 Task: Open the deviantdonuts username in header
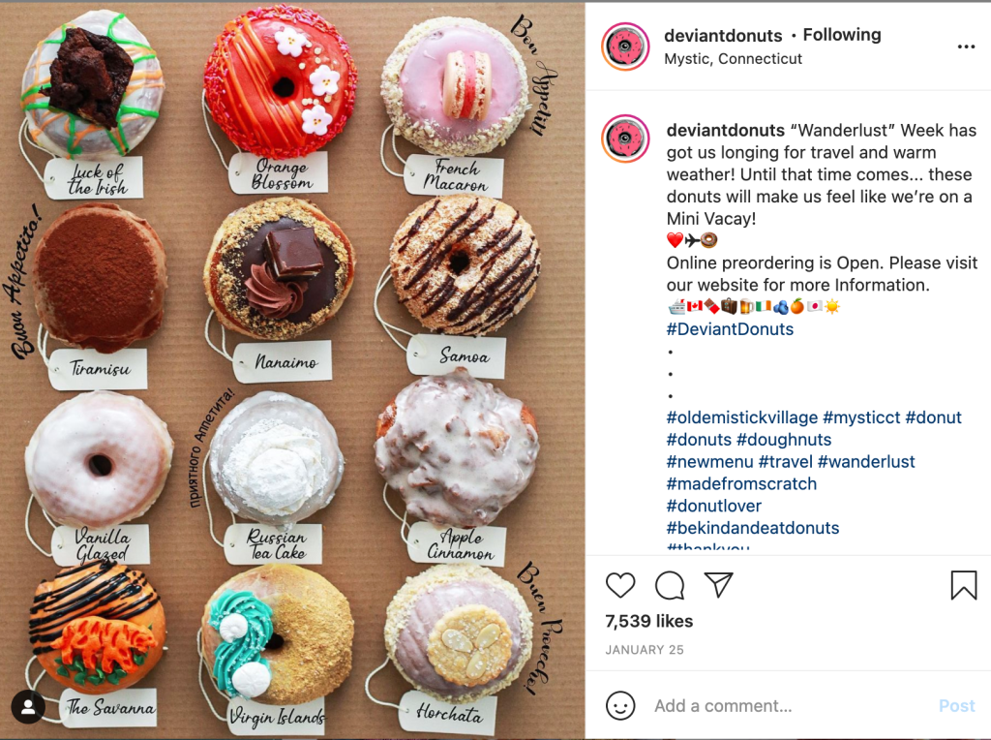click(x=722, y=36)
